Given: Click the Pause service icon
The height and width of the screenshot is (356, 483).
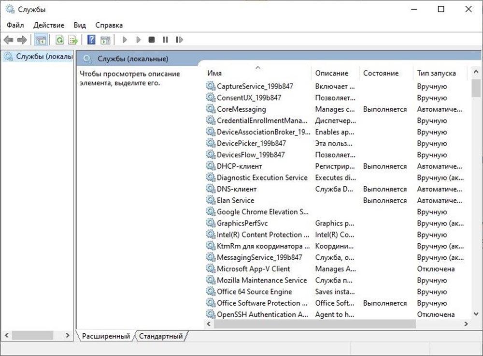Looking at the screenshot, I should [x=165, y=40].
